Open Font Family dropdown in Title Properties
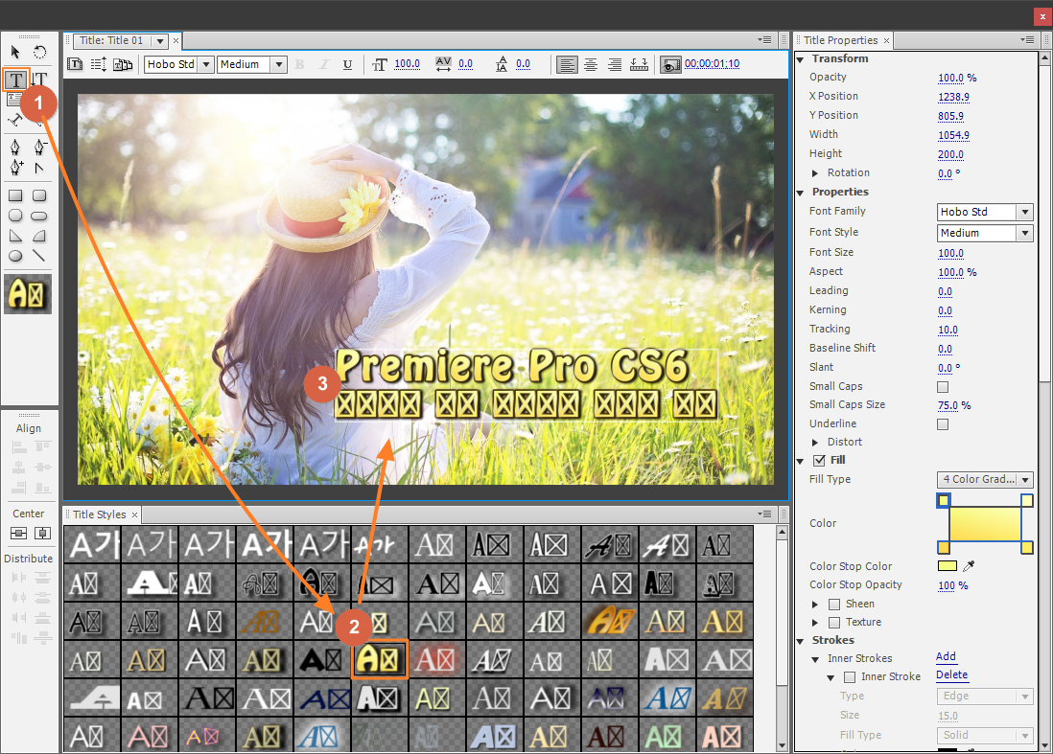1053x754 pixels. pos(985,212)
